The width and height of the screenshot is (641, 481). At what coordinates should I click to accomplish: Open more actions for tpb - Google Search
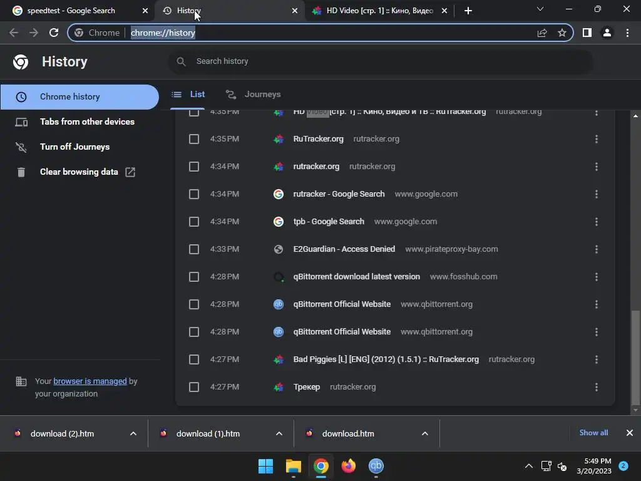point(597,222)
